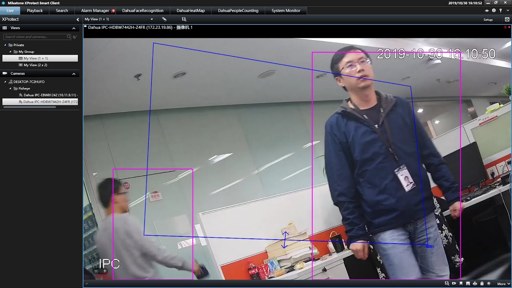Open the Help question mark icon
This screenshot has width=512, height=288.
pyautogui.click(x=494, y=10)
